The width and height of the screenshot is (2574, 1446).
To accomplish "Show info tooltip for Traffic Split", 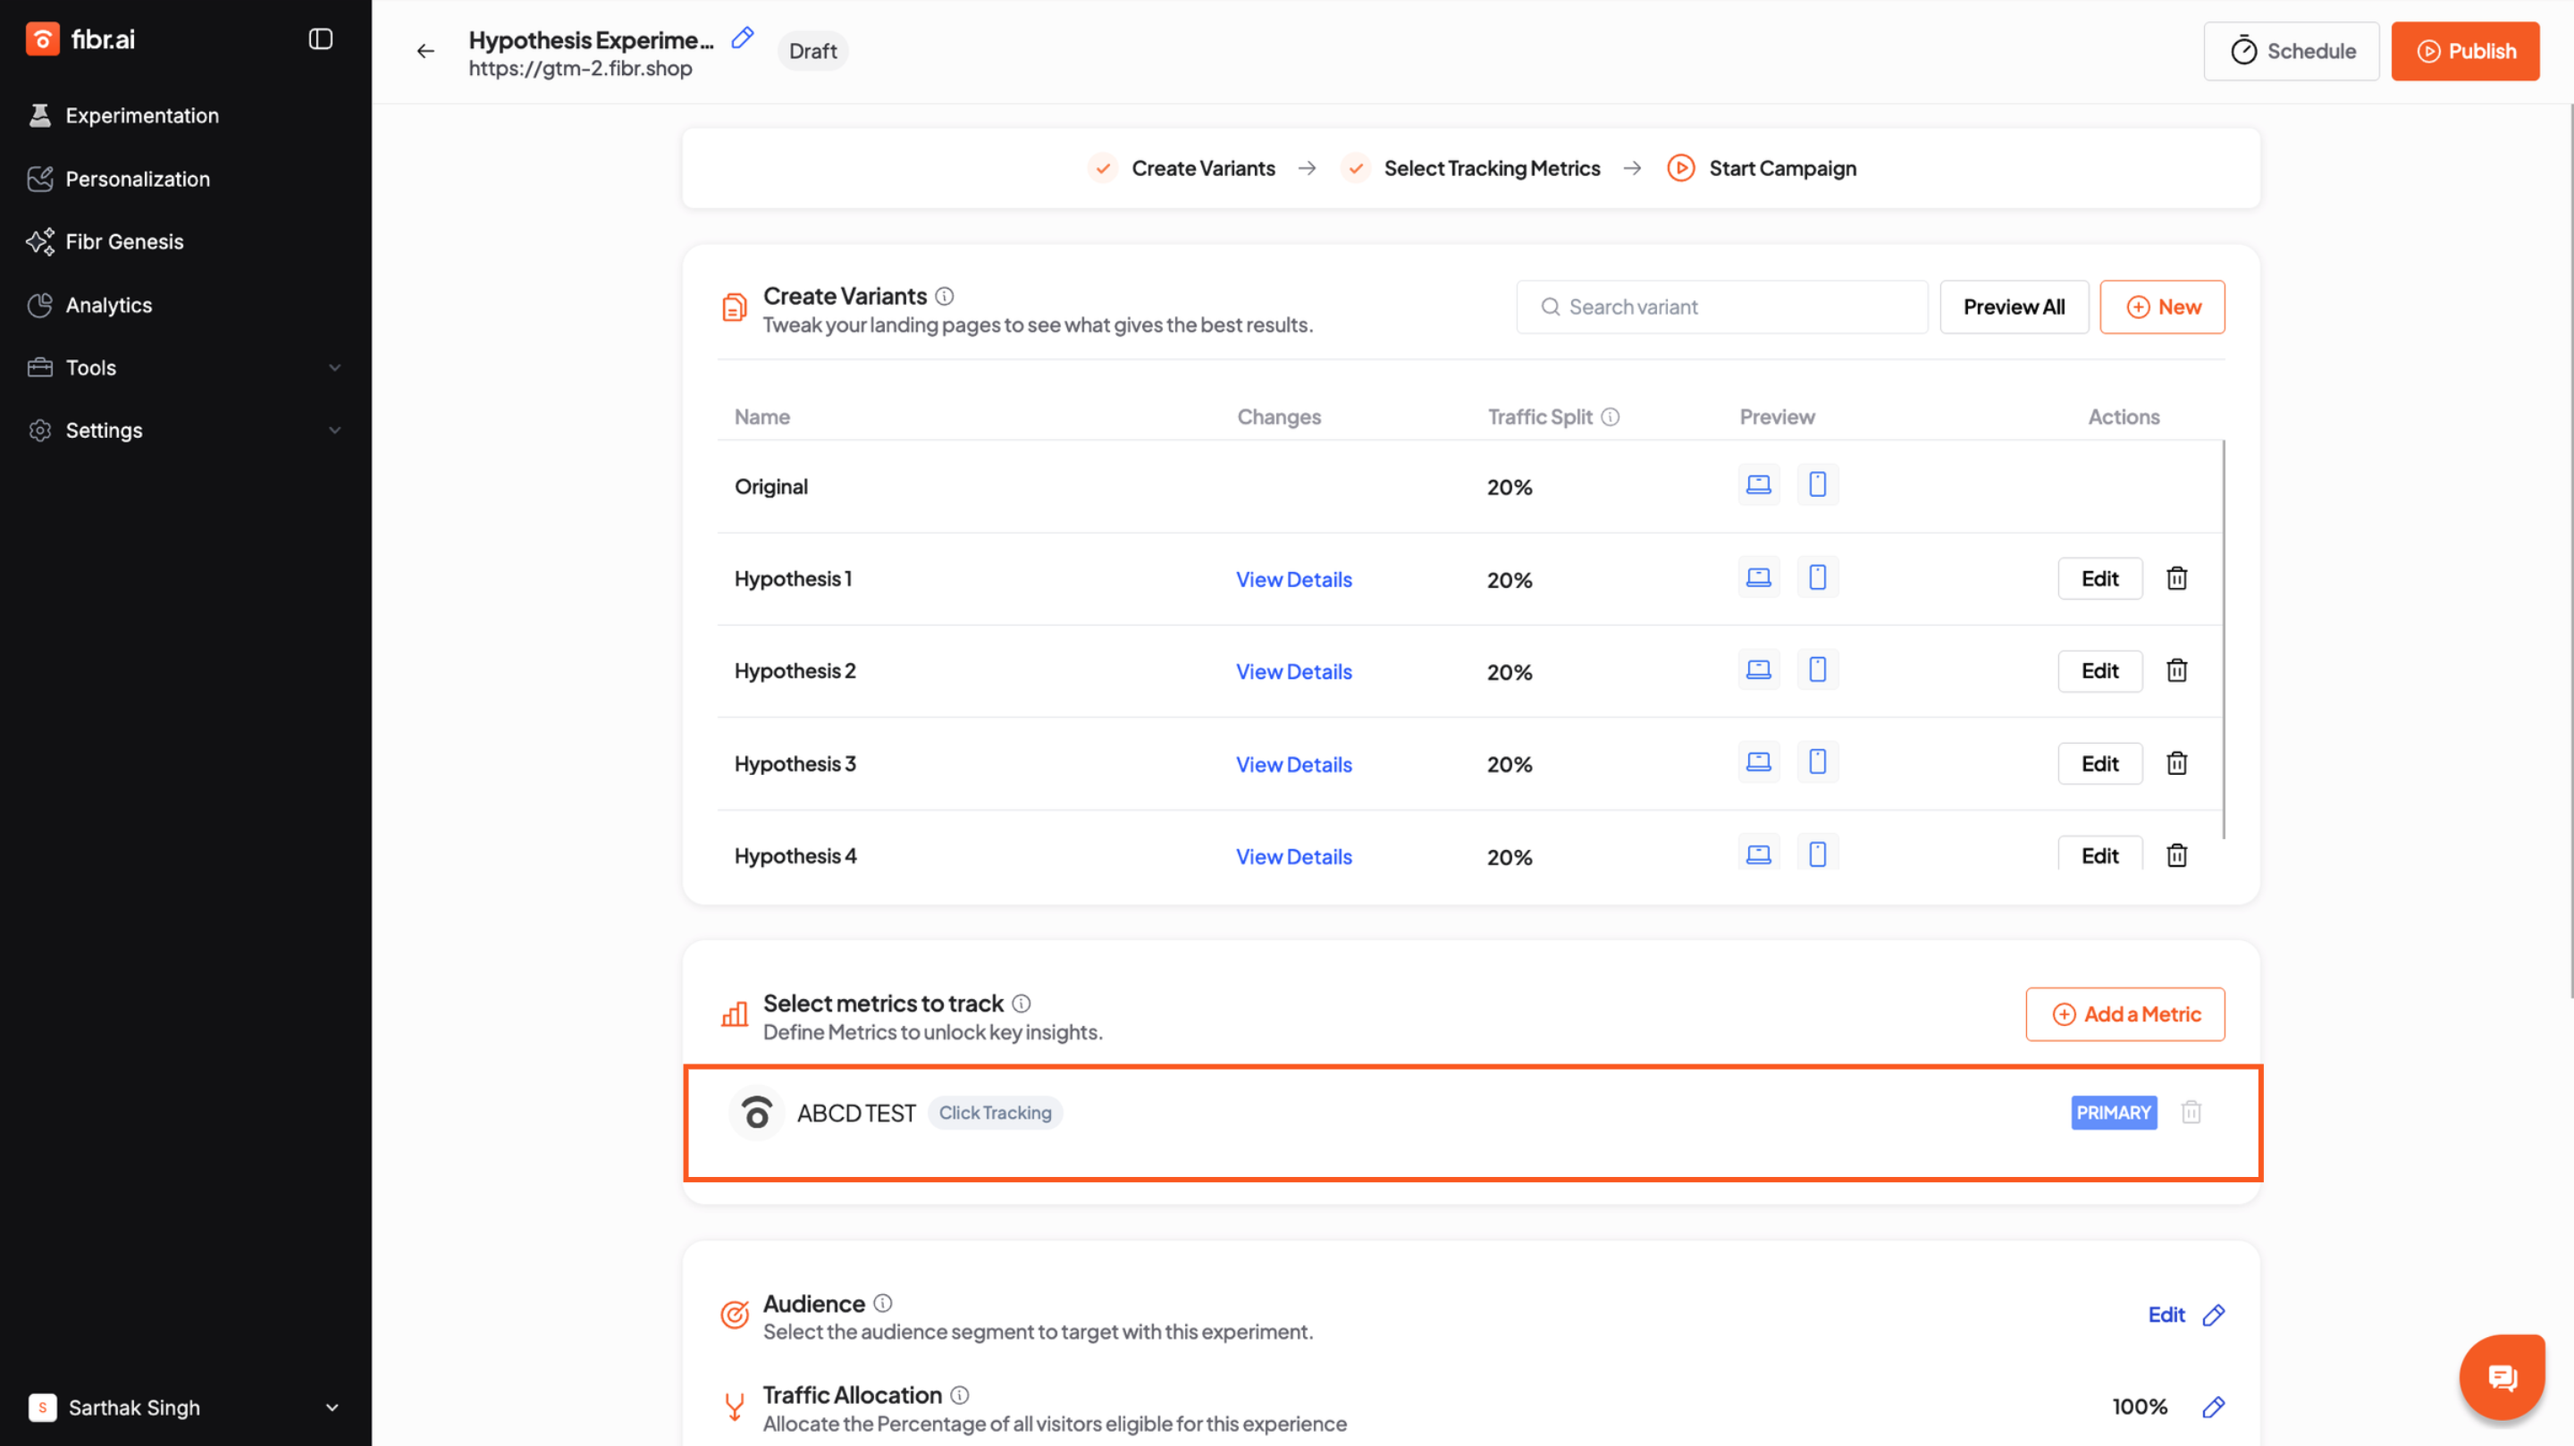I will click(x=1610, y=416).
